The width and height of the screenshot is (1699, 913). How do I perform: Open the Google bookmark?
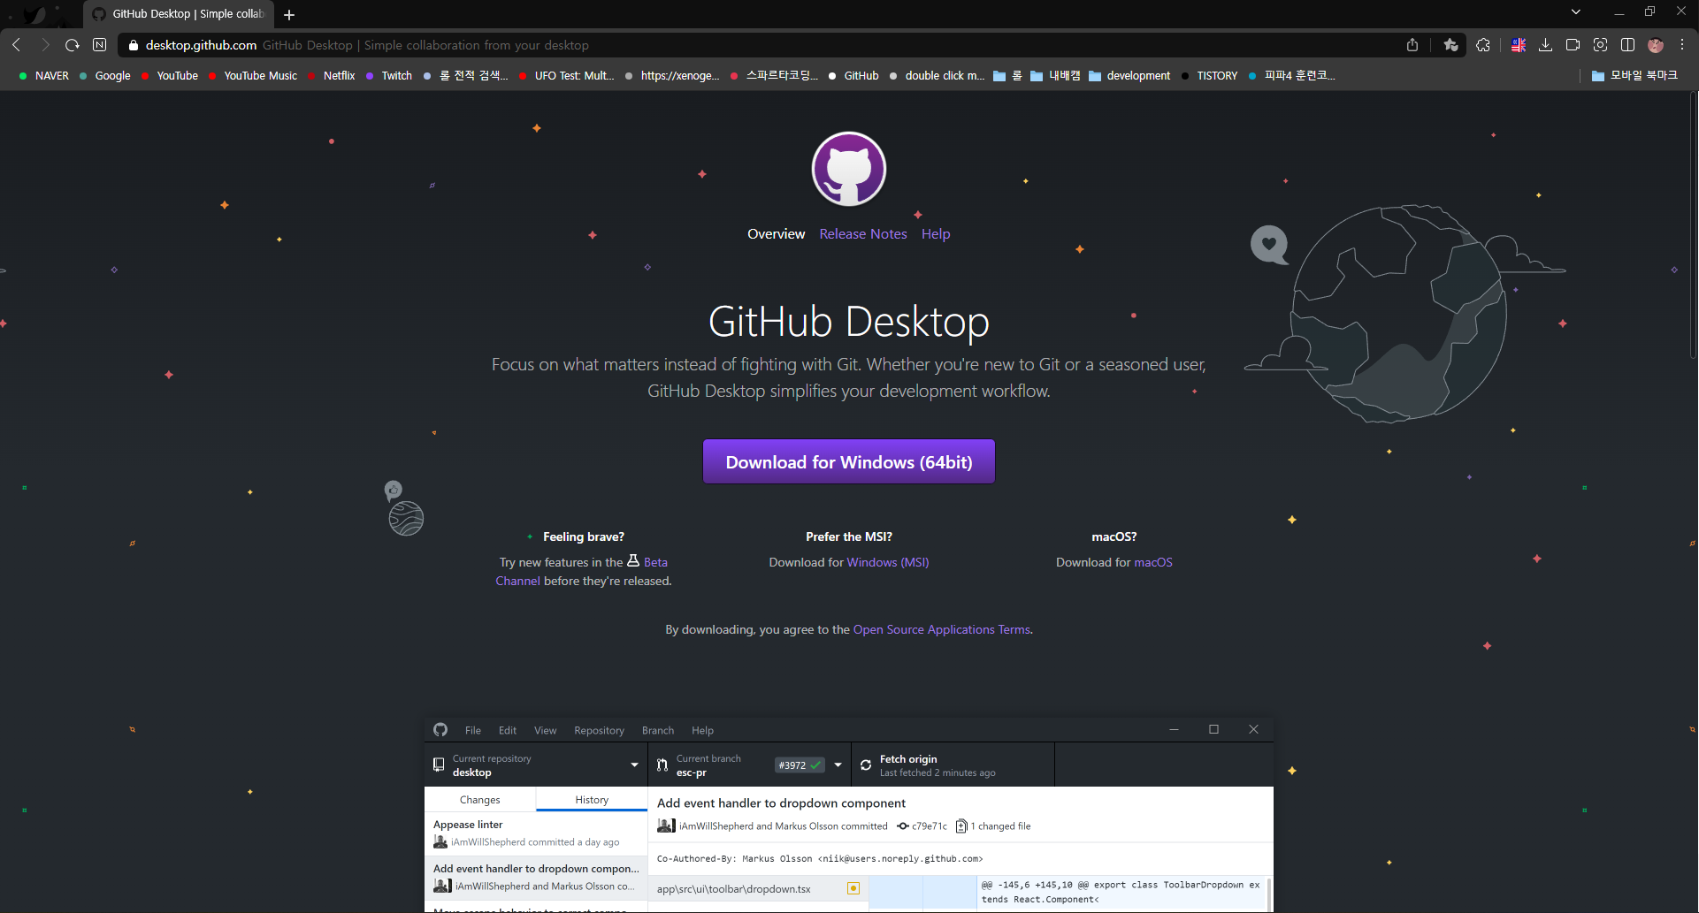pos(105,76)
